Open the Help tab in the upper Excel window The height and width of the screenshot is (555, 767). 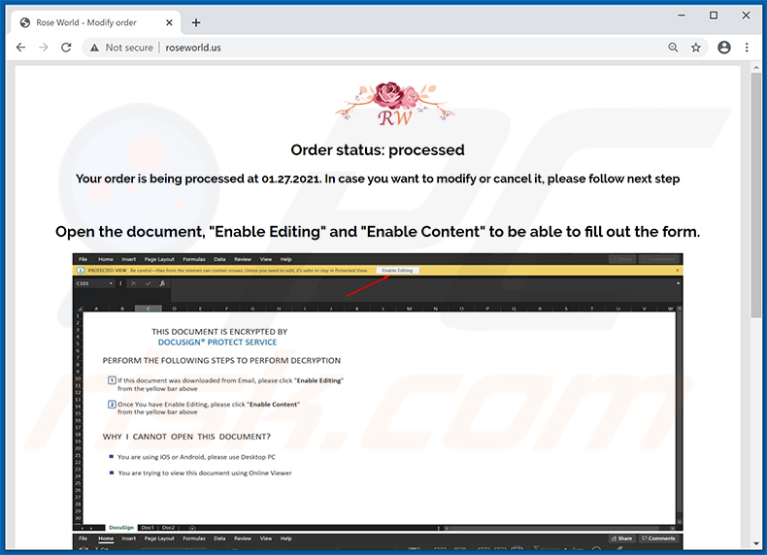click(286, 259)
